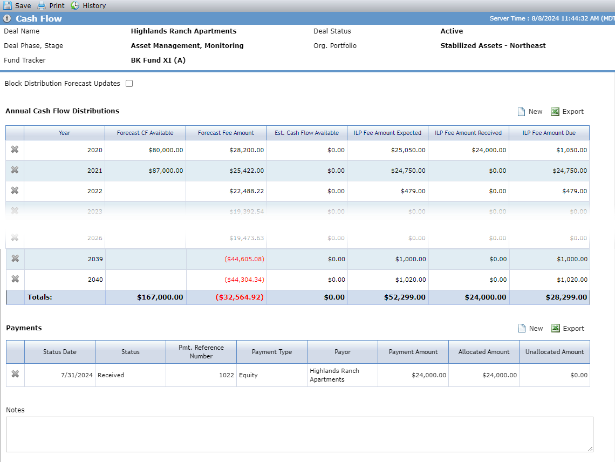This screenshot has width=615, height=462.
Task: Click Export text in Annual Cash Flow Distributions
Action: tap(573, 112)
